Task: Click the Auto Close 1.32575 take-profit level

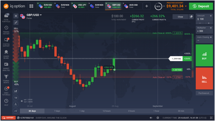Action: click(x=178, y=33)
